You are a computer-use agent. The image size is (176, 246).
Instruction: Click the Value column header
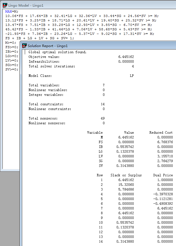(x=129, y=133)
